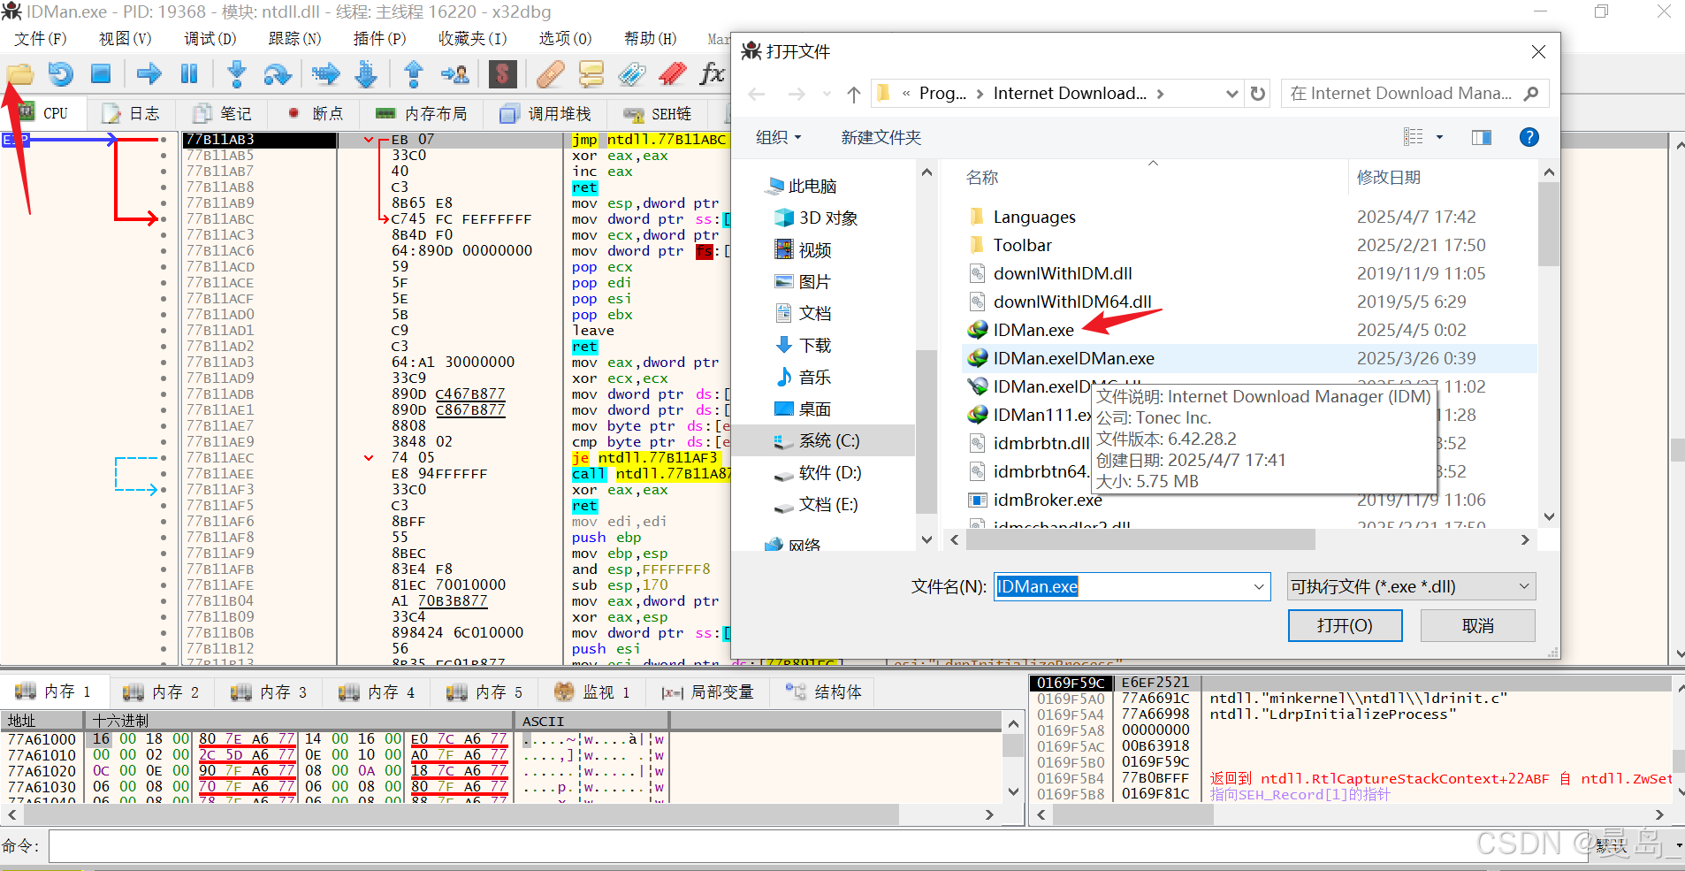
Task: Open the 插件(P) menu
Action: (x=380, y=39)
